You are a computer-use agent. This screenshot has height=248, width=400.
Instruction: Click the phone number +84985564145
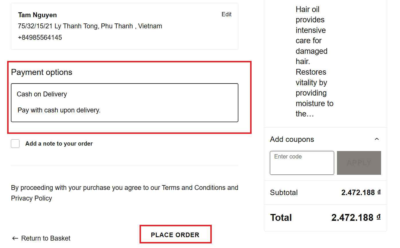40,37
